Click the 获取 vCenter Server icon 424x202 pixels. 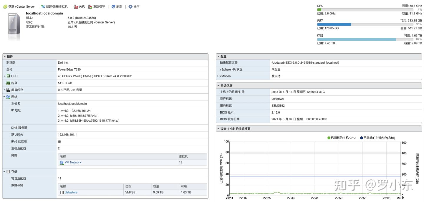(5, 6)
